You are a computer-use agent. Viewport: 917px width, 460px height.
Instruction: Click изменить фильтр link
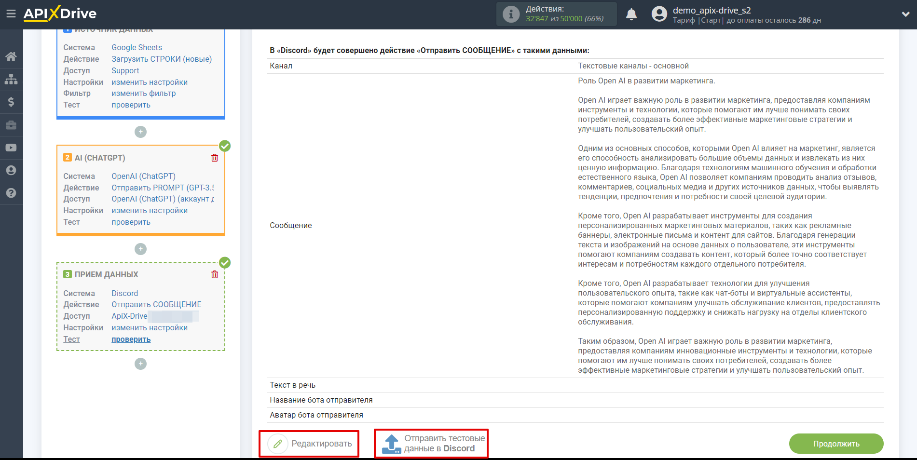tap(144, 93)
